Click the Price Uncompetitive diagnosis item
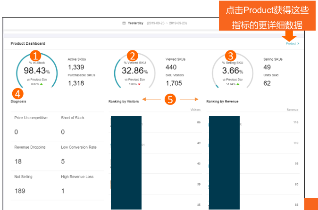 tap(31, 118)
